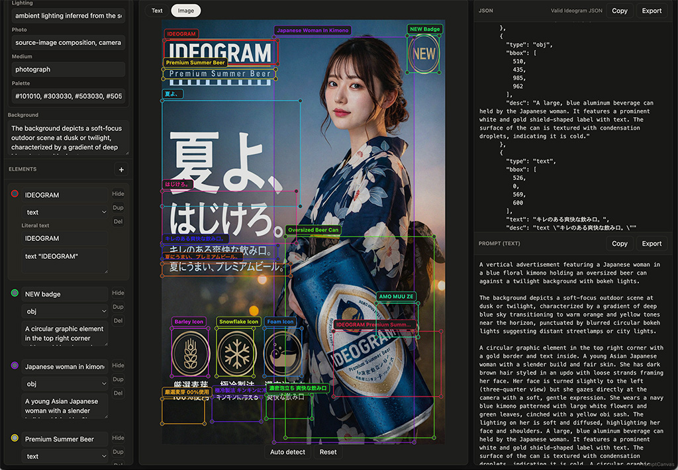
Task: Select the yellow Premium Summer Beer canvas label
Action: tap(195, 63)
